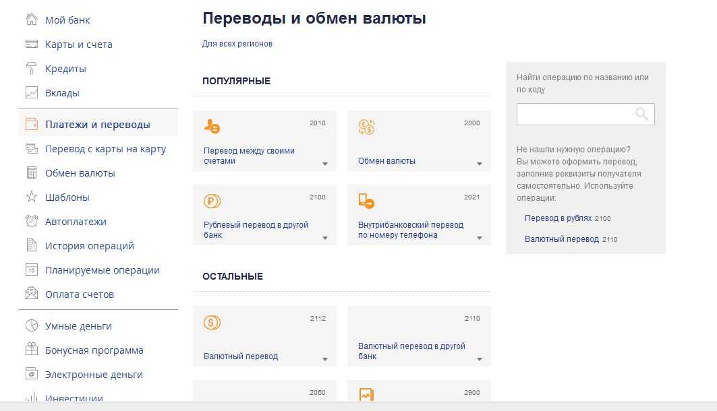
Task: Click the card icon next to Карты и счета
Action: (31, 44)
